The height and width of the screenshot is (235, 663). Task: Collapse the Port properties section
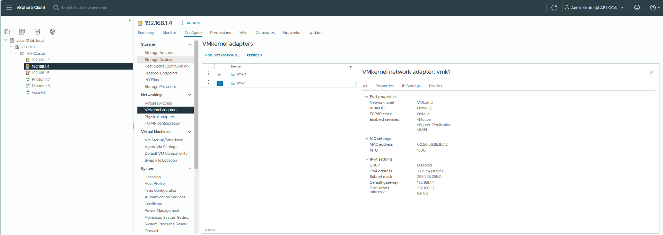(x=366, y=97)
